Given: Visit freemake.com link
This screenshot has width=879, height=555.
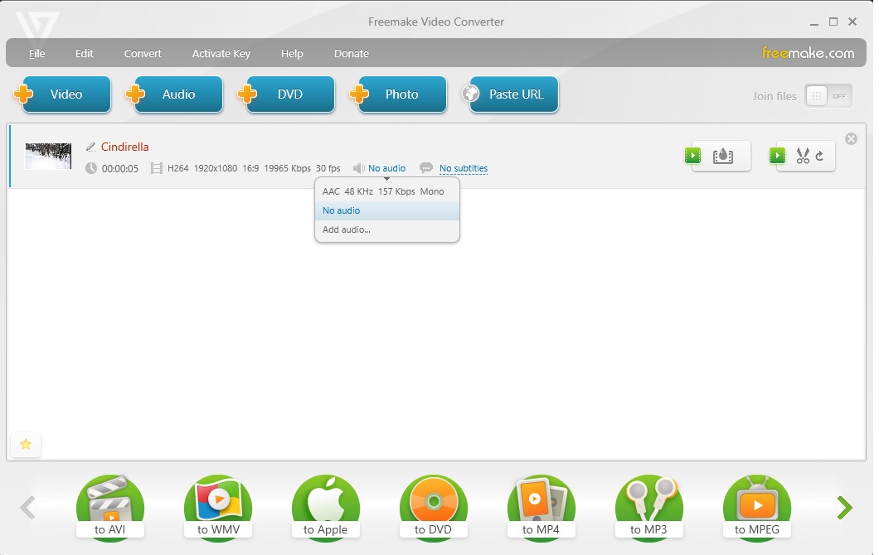Looking at the screenshot, I should pos(808,53).
